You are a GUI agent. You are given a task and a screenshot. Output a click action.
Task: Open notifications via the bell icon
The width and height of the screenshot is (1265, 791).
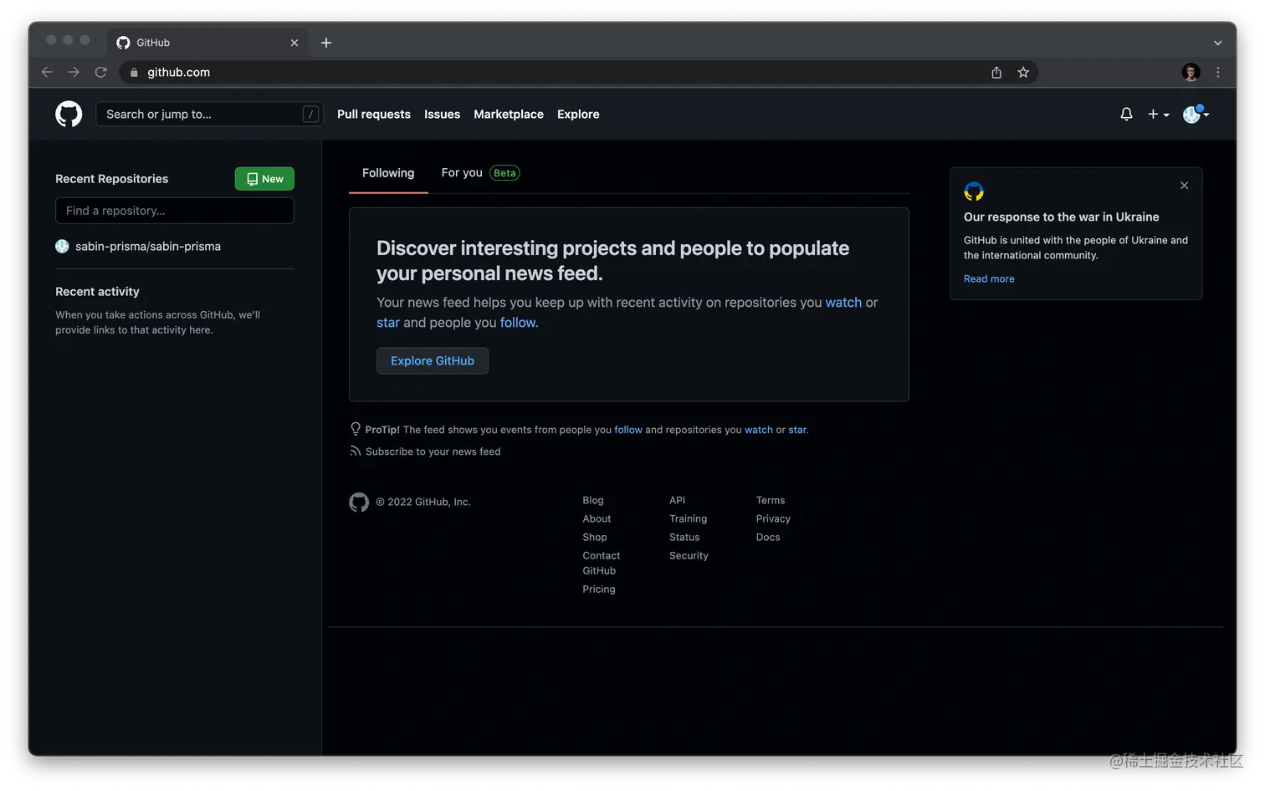pyautogui.click(x=1125, y=114)
